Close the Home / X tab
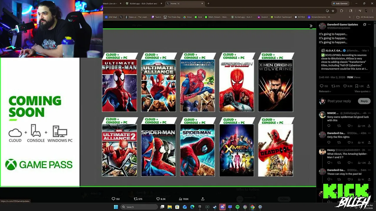The width and height of the screenshot is (376, 211). tap(202, 4)
